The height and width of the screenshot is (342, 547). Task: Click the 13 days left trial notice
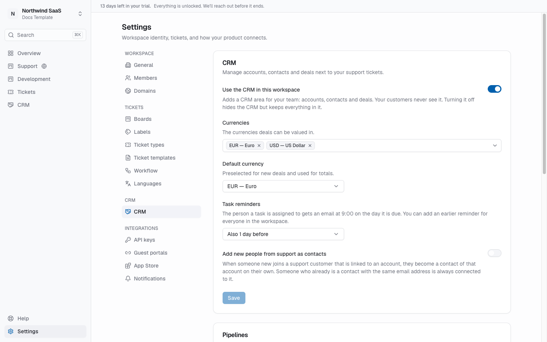coord(125,6)
